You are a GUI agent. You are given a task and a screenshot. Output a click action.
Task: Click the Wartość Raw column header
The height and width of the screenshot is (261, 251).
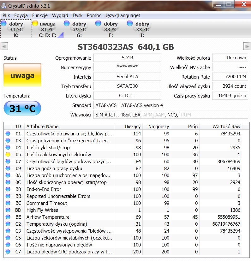point(221,127)
